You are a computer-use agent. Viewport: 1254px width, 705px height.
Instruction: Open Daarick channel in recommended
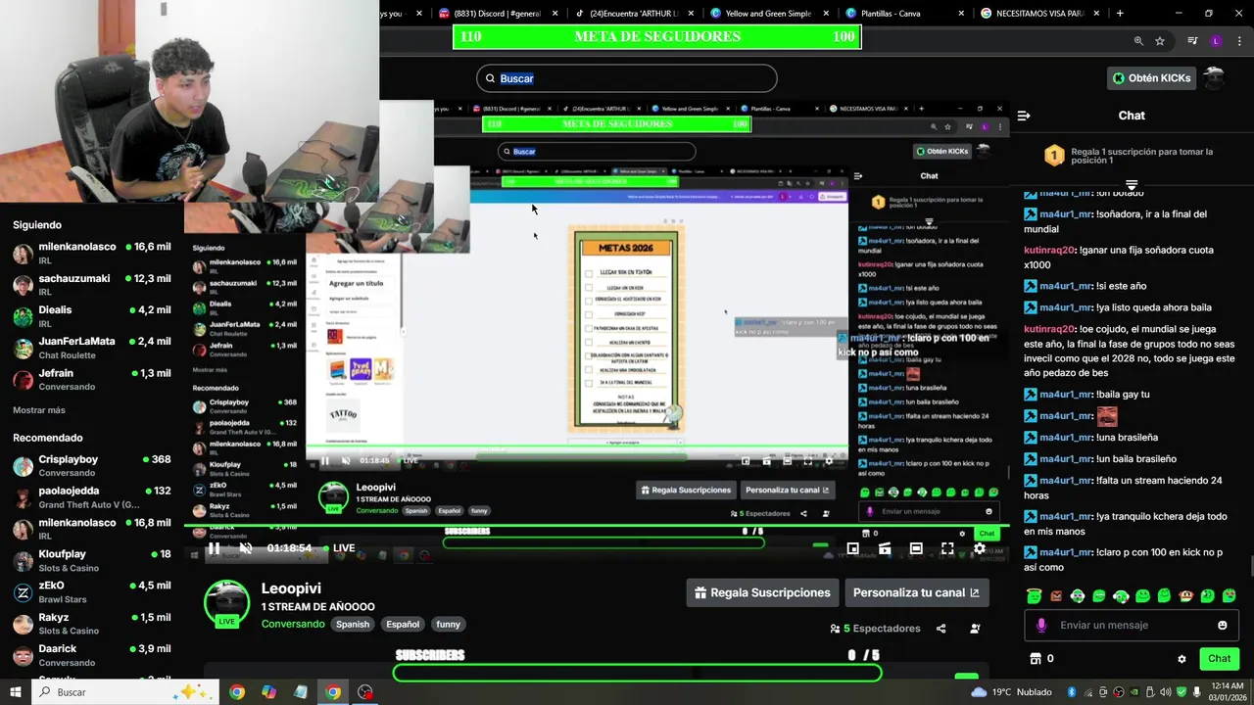tap(92, 654)
